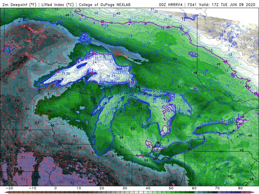Click the '60' label on color scale
This screenshot has height=194, width=259.
click(194, 188)
